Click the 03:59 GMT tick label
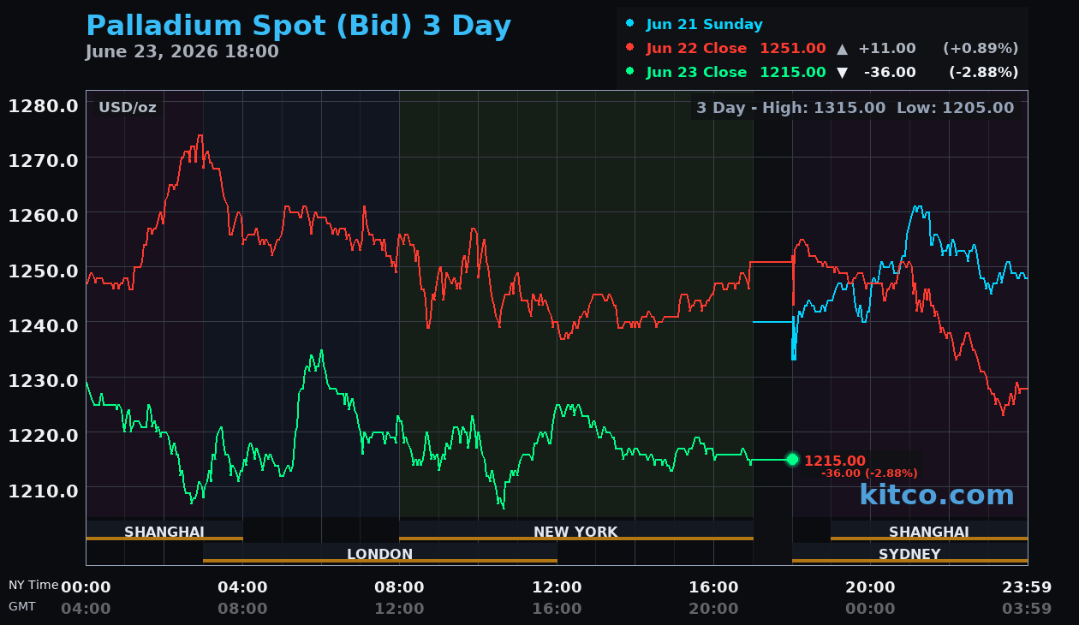 [x=1027, y=609]
